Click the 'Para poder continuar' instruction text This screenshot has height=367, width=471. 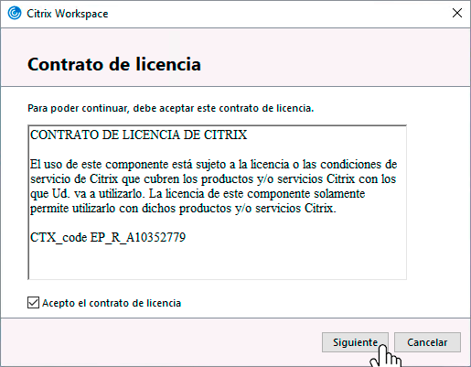click(x=171, y=108)
